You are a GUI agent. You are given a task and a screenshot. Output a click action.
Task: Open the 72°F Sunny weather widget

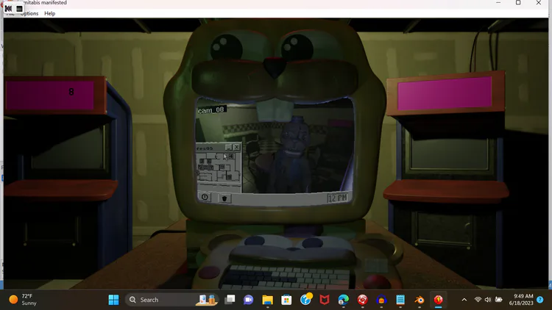[x=24, y=300]
